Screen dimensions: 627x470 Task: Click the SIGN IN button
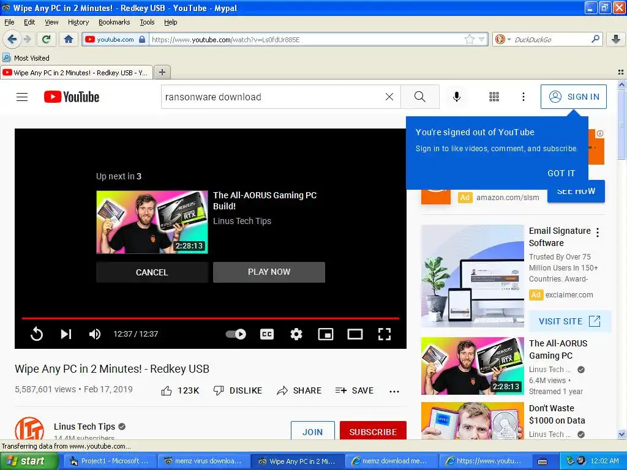pyautogui.click(x=573, y=97)
